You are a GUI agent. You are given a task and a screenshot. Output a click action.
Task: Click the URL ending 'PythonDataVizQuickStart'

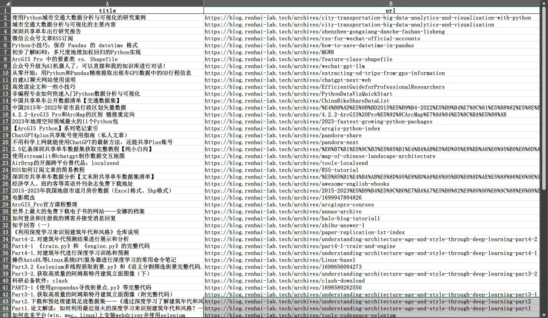[299, 94]
